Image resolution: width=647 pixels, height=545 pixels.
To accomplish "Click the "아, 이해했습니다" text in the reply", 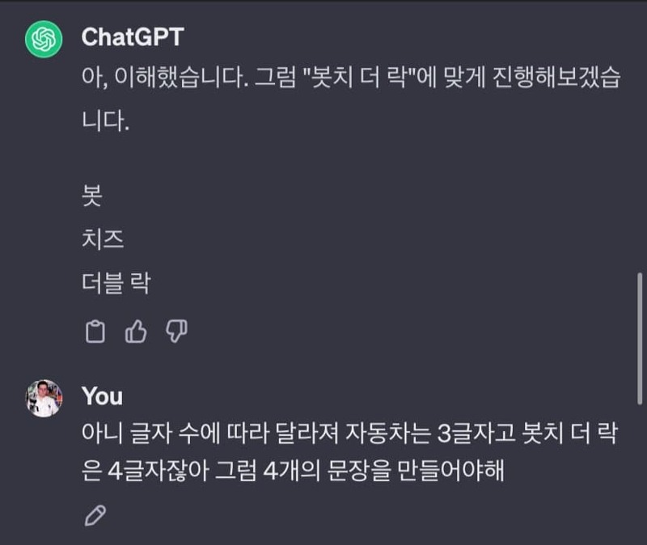I will [x=160, y=81].
